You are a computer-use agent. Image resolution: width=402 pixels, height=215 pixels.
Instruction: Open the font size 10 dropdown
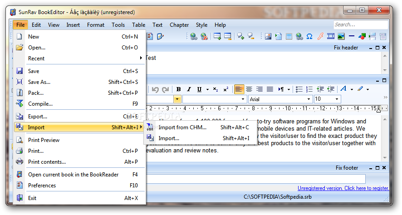click(337, 99)
